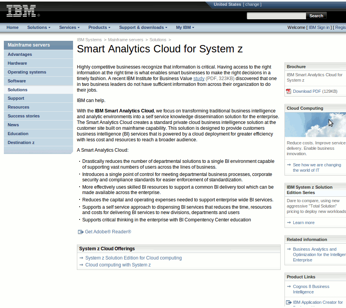Click See how we are changing the world of IT
The width and height of the screenshot is (346, 308).
[317, 167]
